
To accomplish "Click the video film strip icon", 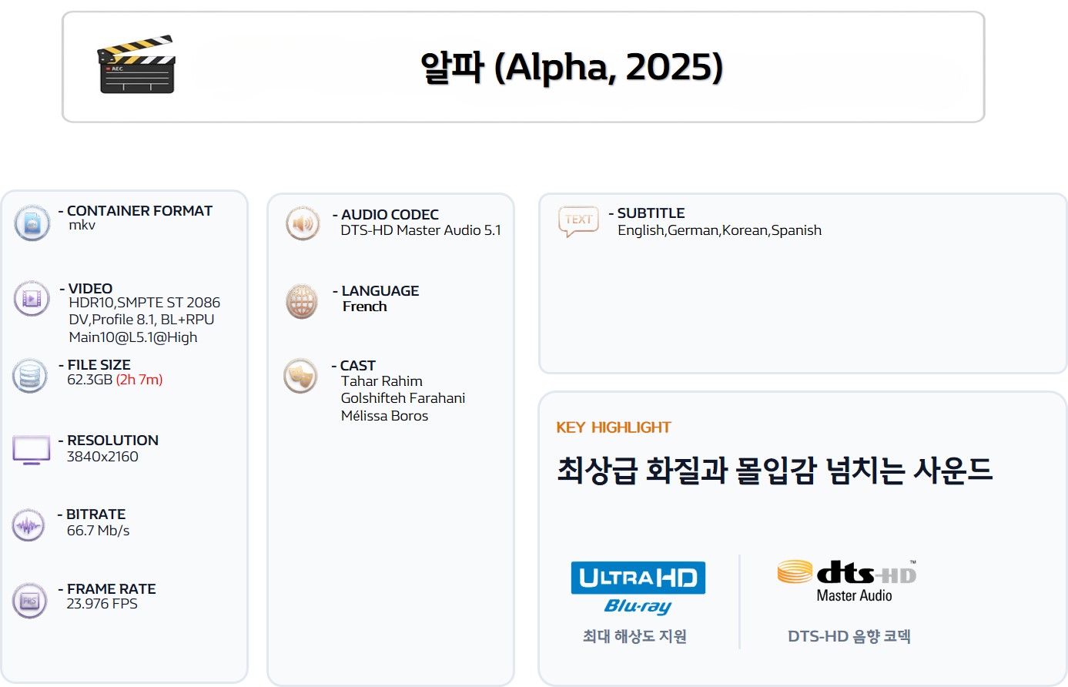I will (32, 299).
